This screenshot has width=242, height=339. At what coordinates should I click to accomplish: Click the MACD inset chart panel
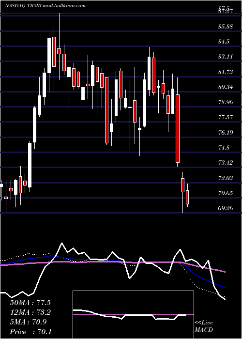pyautogui.click(x=133, y=315)
